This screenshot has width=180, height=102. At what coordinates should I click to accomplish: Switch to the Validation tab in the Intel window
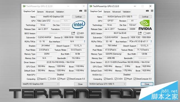pos(60,12)
